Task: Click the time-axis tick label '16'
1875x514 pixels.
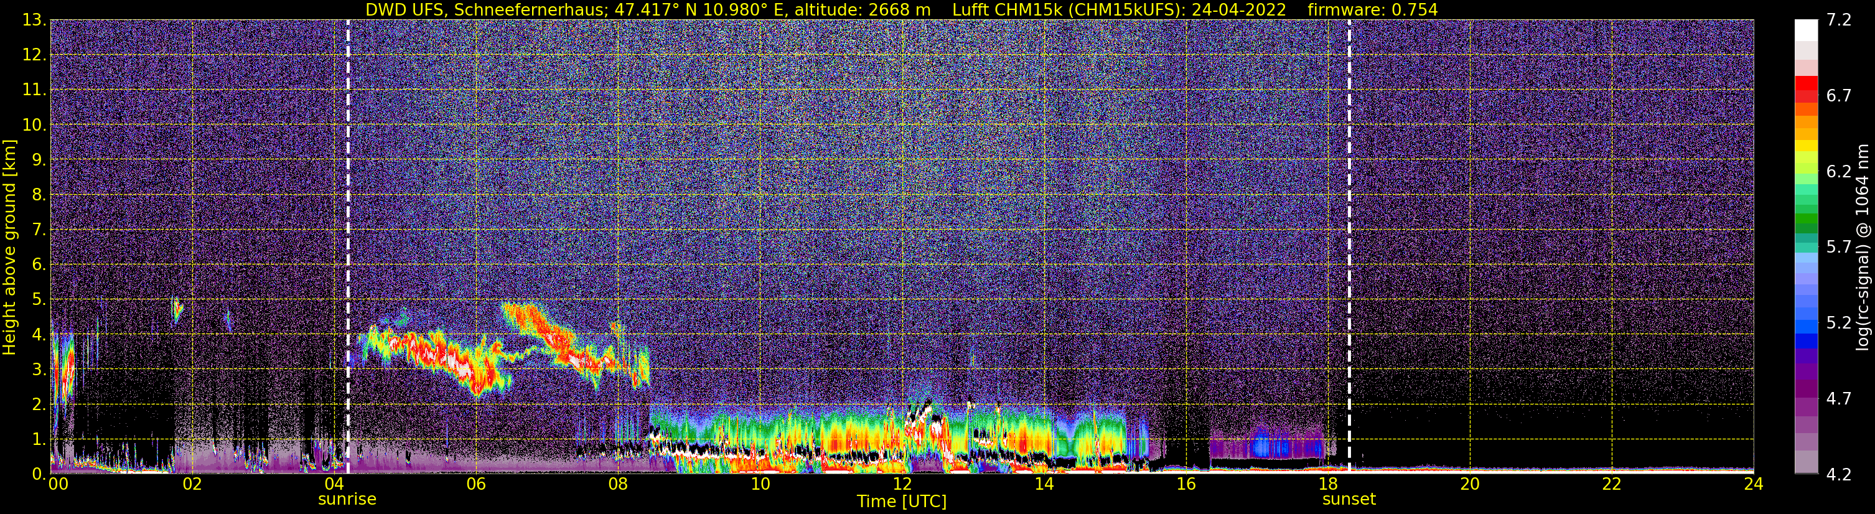Action: 1185,484
